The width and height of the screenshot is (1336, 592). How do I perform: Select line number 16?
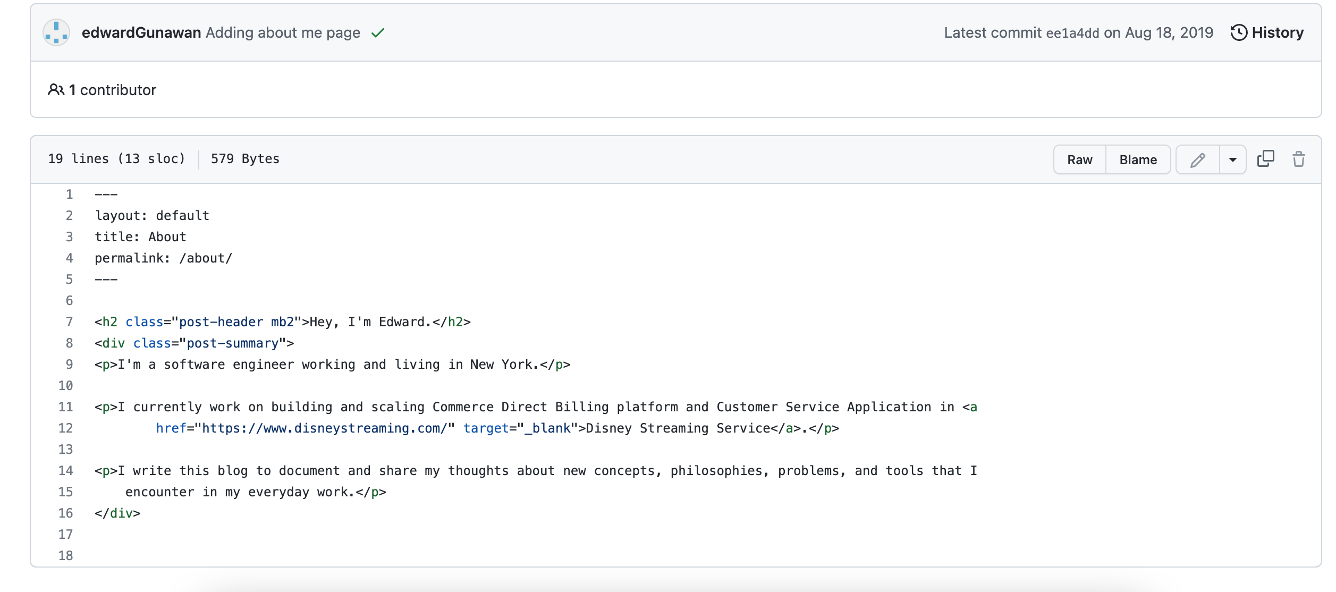tap(66, 513)
